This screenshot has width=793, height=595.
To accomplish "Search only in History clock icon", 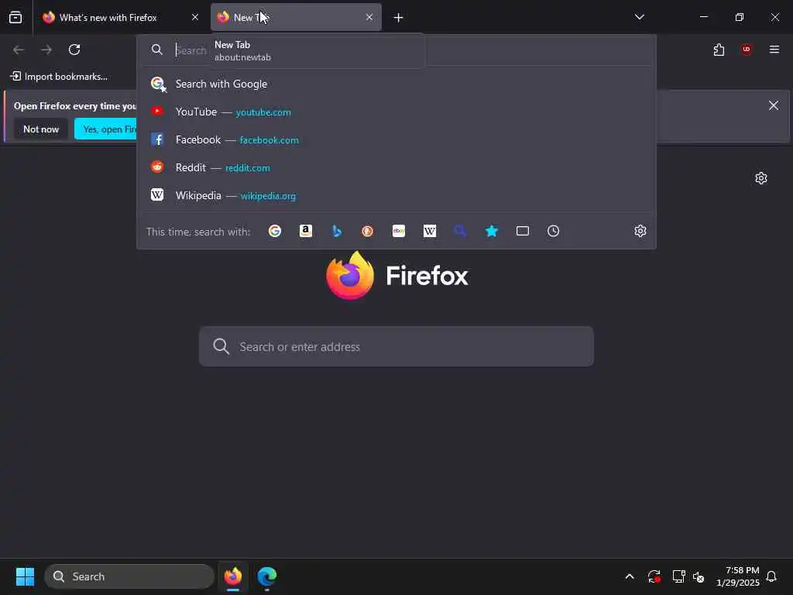I will pos(553,231).
